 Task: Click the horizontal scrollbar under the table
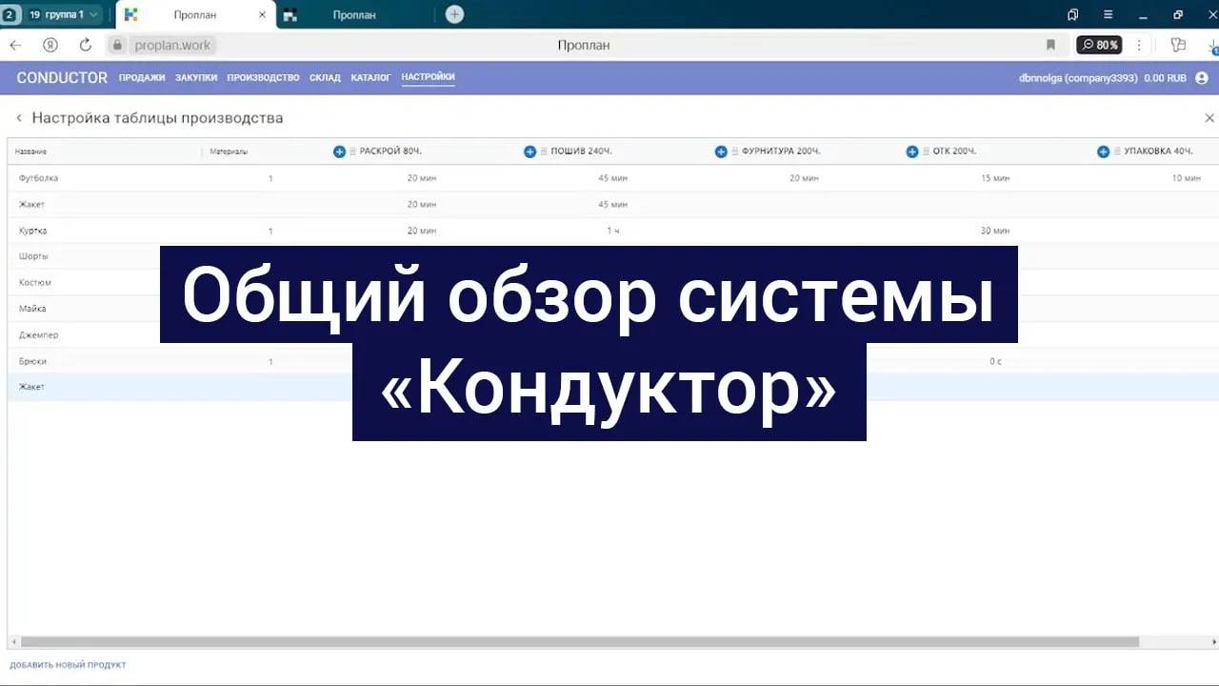[x=579, y=642]
